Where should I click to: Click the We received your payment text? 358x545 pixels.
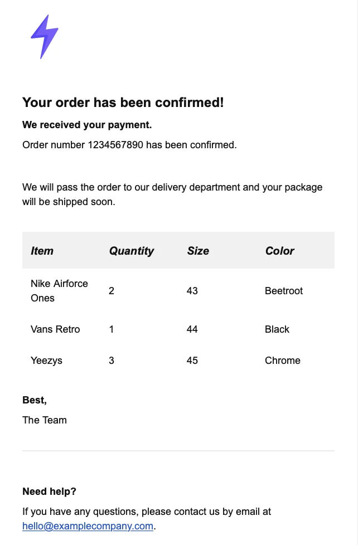click(x=87, y=125)
